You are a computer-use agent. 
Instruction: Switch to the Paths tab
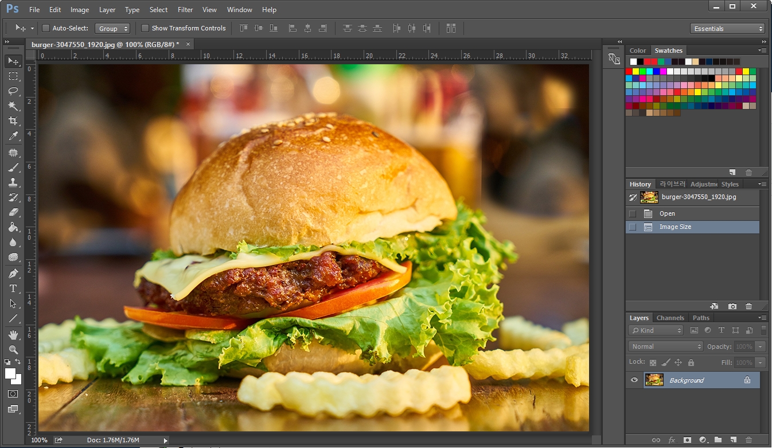click(701, 318)
